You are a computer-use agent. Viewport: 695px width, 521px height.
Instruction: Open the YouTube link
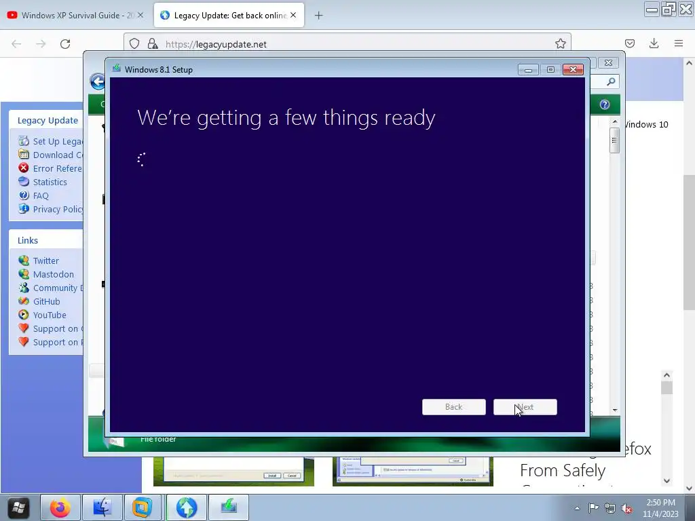[x=50, y=315]
